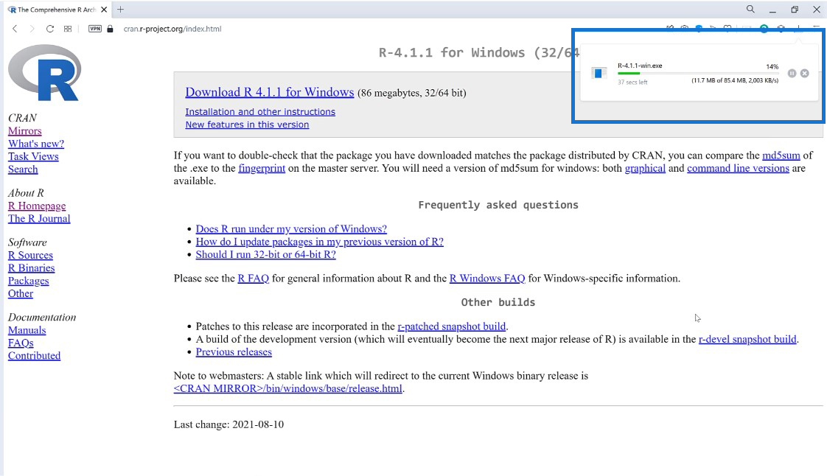Open command line versions link

(738, 167)
